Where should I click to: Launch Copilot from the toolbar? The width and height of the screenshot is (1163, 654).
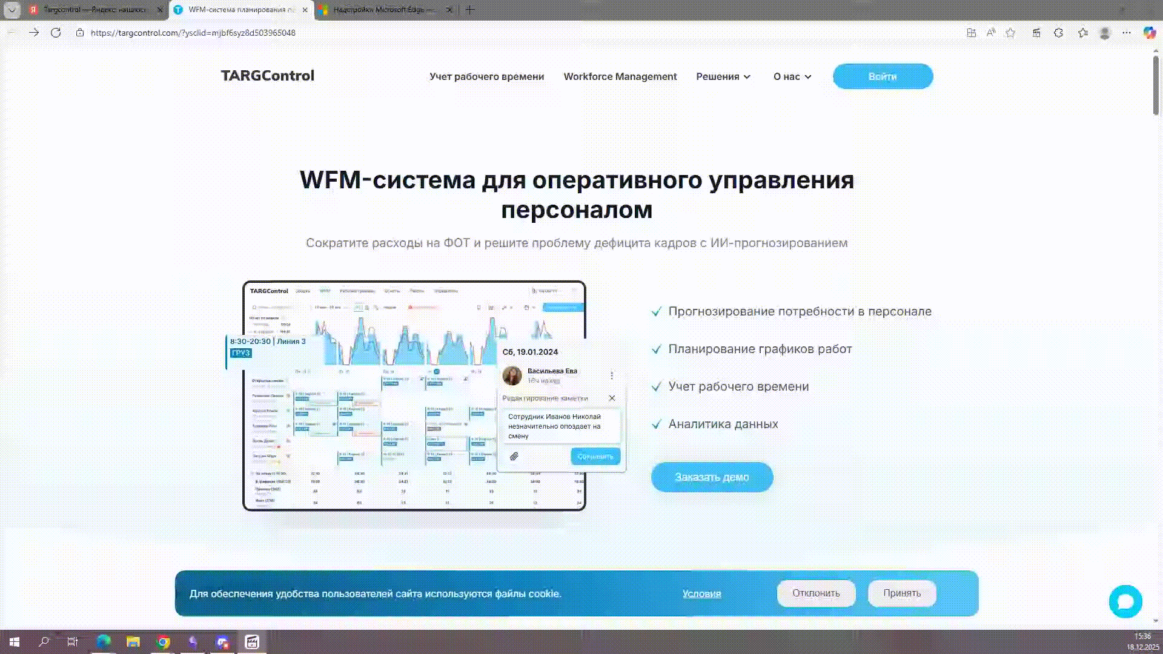(x=1149, y=33)
